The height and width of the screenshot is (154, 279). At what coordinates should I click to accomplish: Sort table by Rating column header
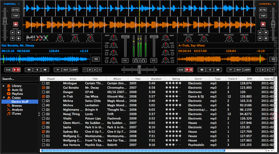pos(176,79)
